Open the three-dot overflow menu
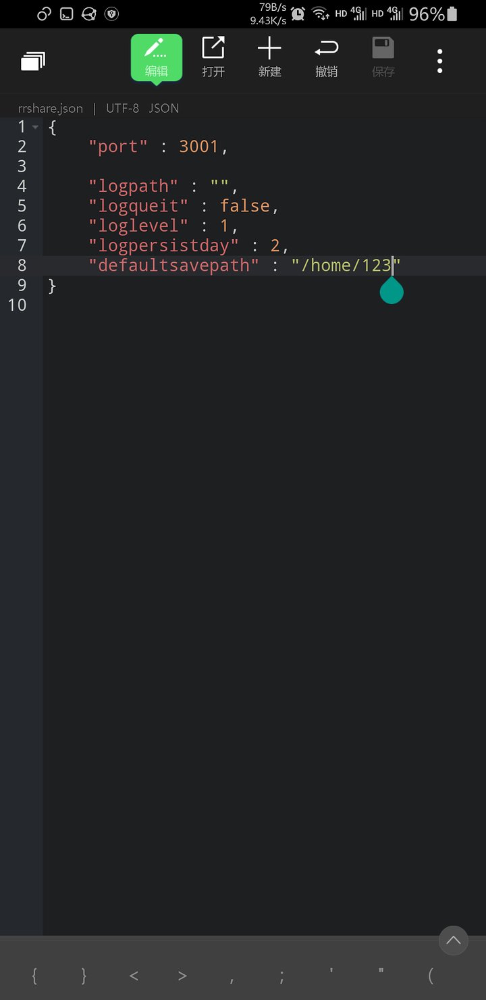The width and height of the screenshot is (486, 1000). (439, 61)
